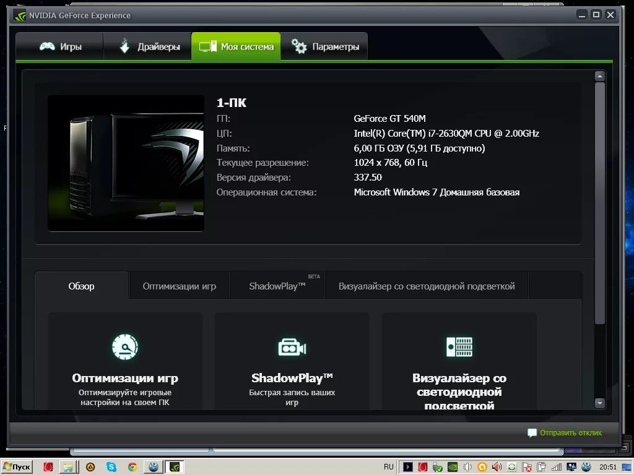Screen dimensions: 634x475
Task: Open the ShadowPlay card heading
Action: [292, 378]
